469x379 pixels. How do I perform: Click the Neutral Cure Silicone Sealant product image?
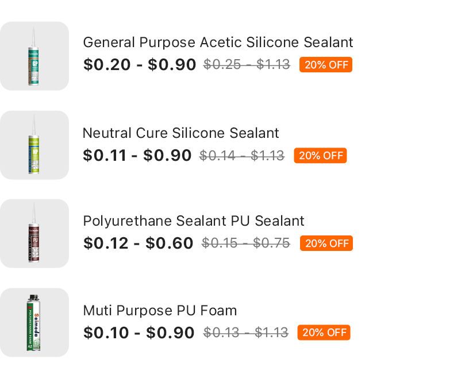[34, 145]
